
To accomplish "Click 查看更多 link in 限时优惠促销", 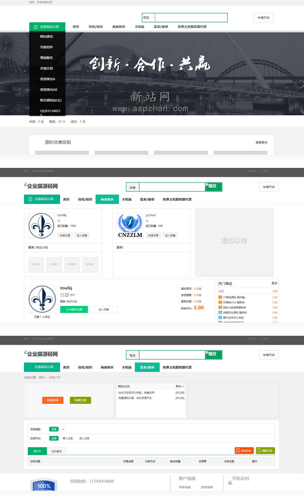I will (x=261, y=143).
